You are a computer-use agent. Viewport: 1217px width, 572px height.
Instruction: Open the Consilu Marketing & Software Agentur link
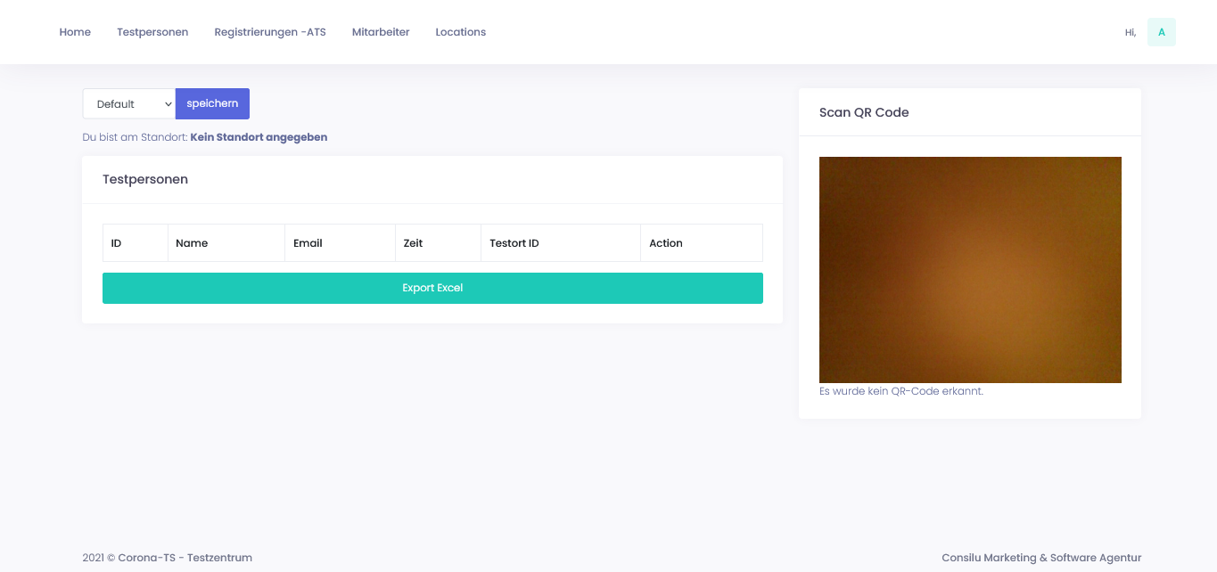point(1041,558)
